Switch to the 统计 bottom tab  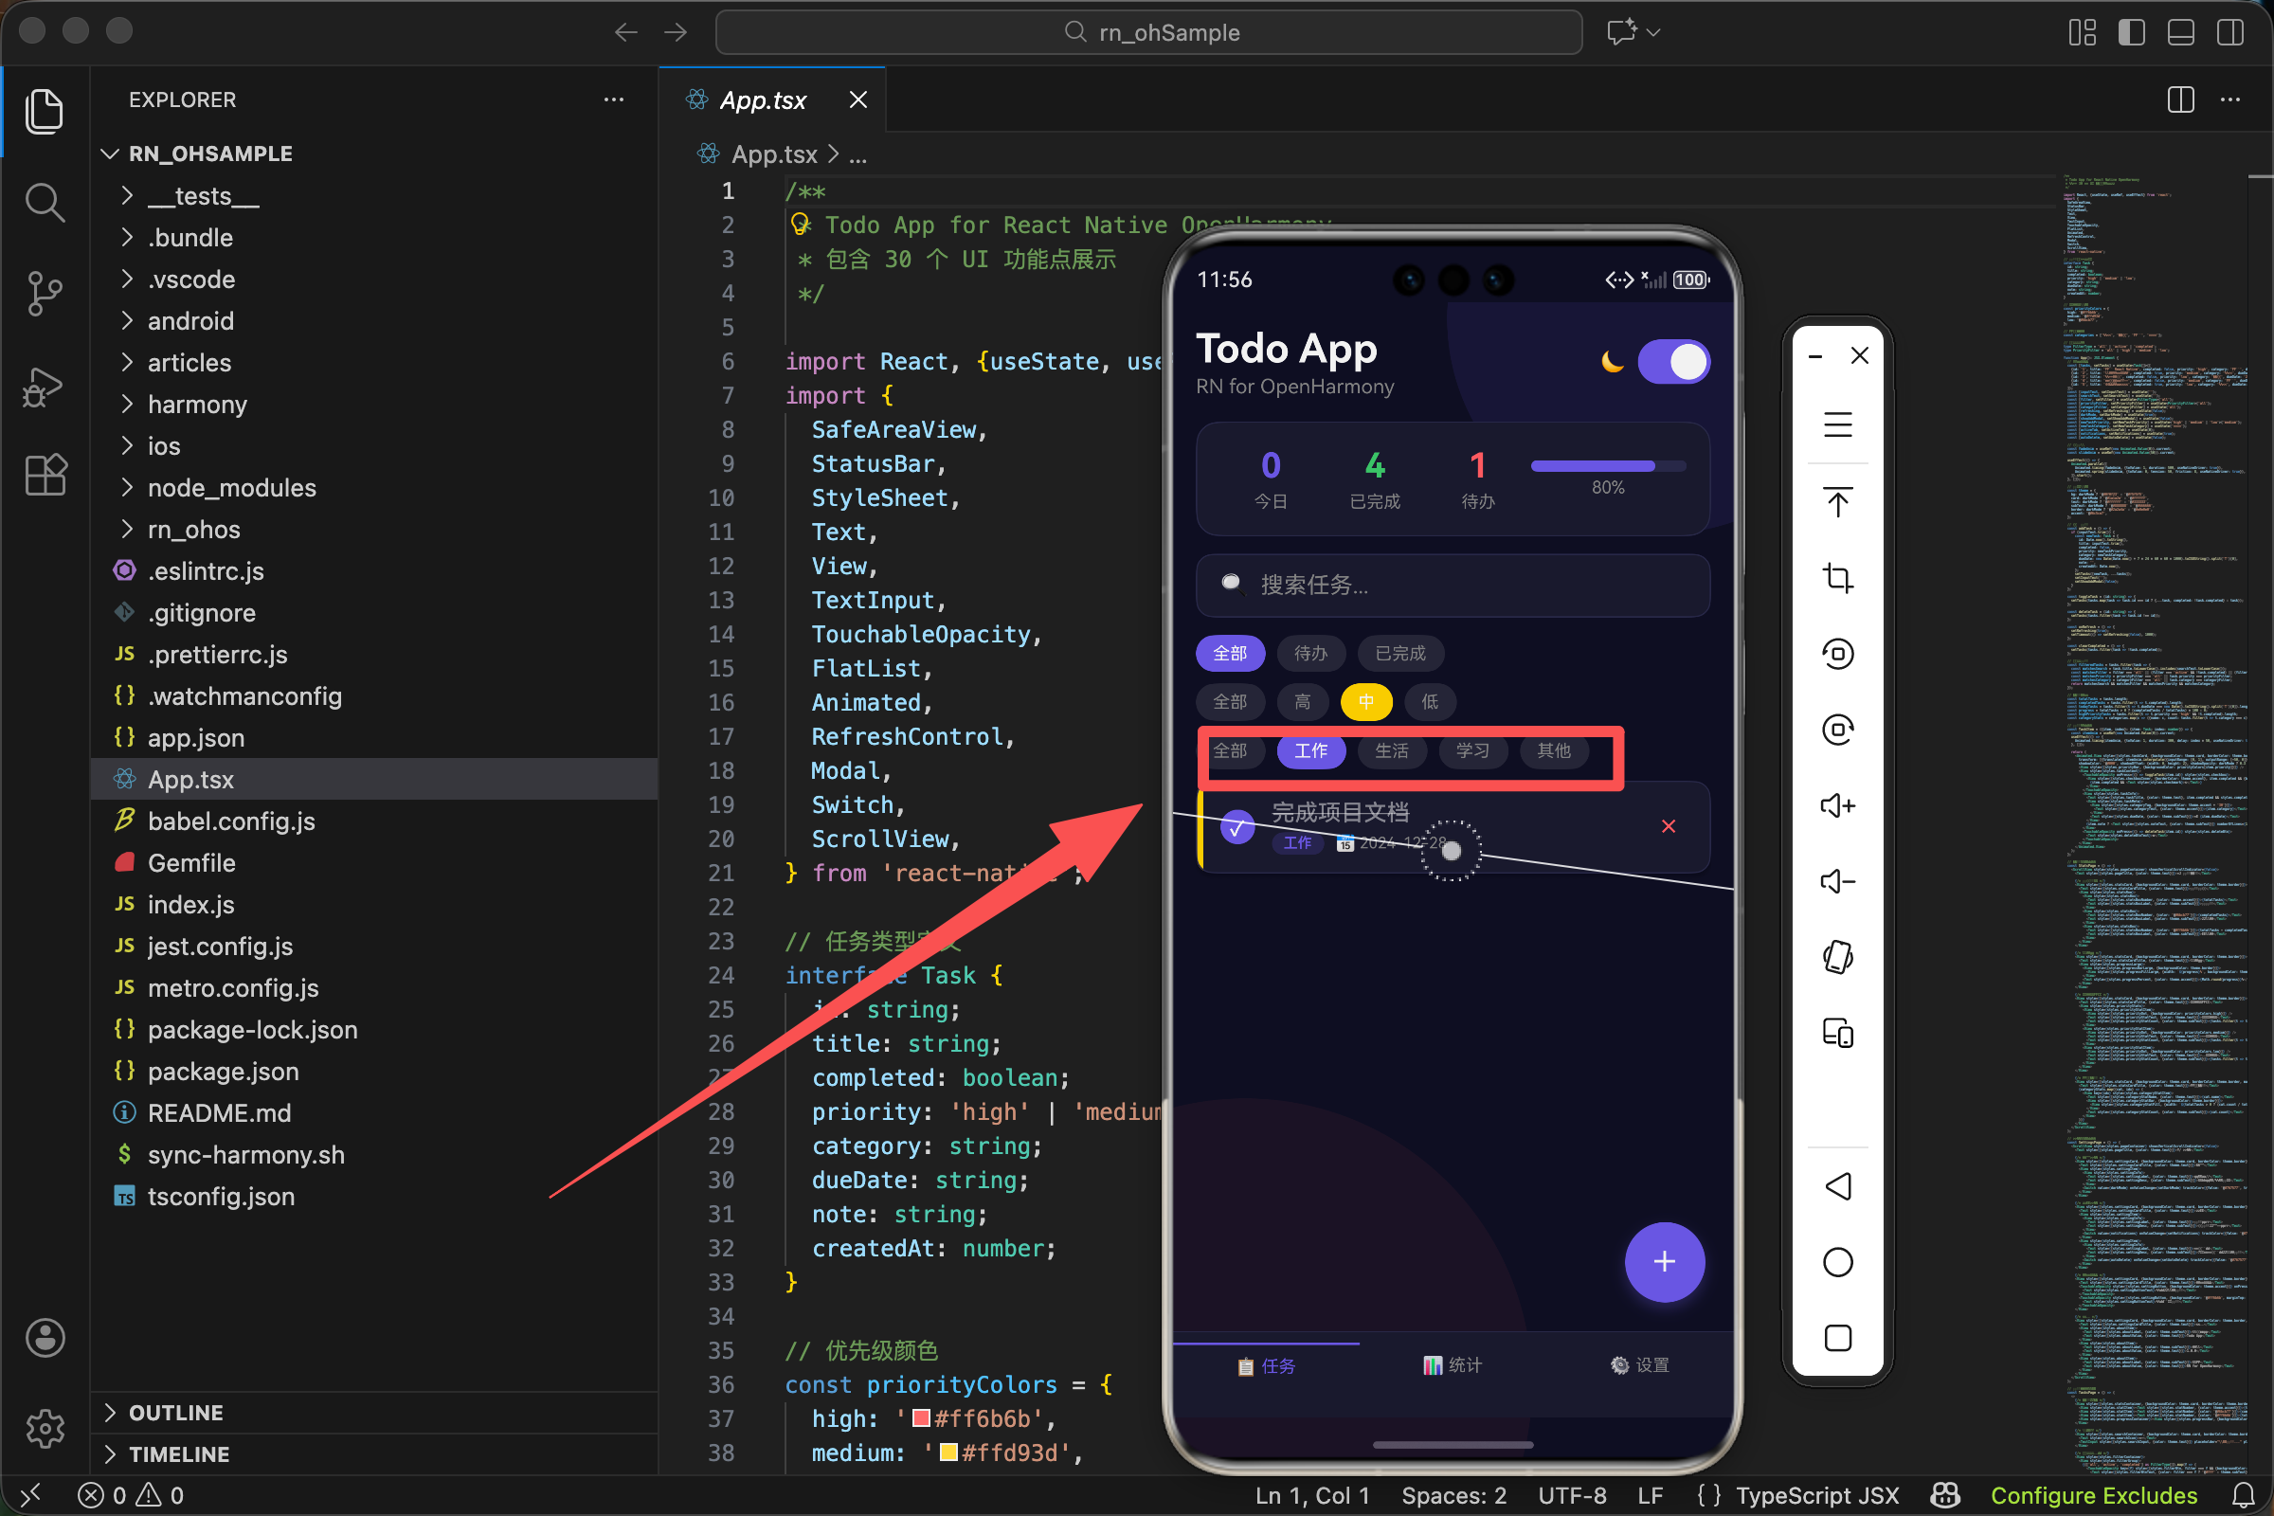pos(1453,1364)
